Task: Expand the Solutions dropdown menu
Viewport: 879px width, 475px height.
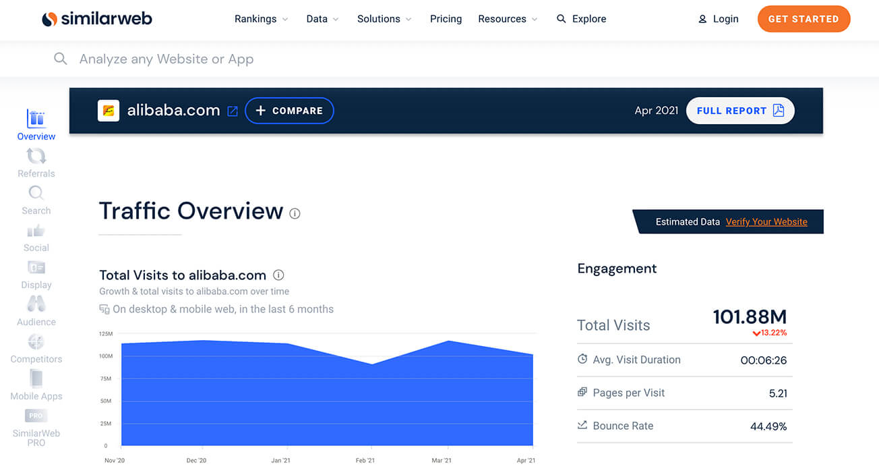Action: tap(384, 19)
